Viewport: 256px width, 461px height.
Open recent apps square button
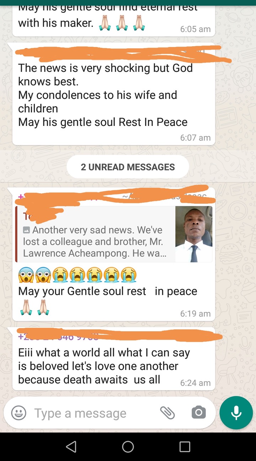(x=185, y=447)
